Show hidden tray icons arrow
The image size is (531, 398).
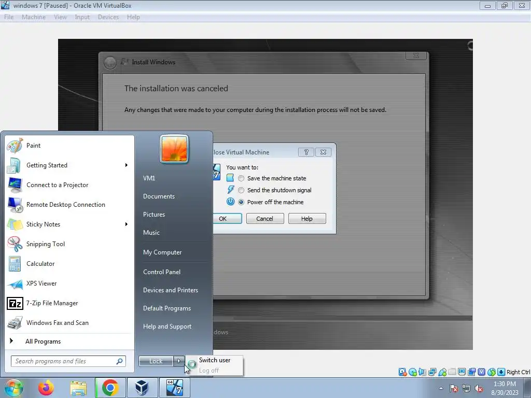(x=441, y=389)
